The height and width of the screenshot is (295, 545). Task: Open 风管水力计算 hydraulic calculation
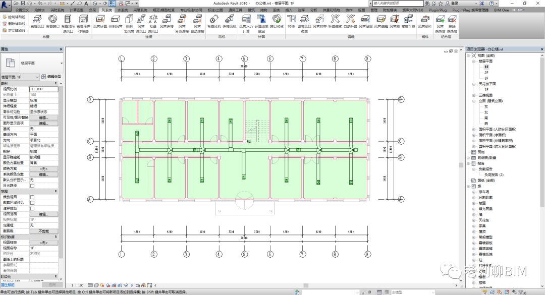(x=246, y=24)
